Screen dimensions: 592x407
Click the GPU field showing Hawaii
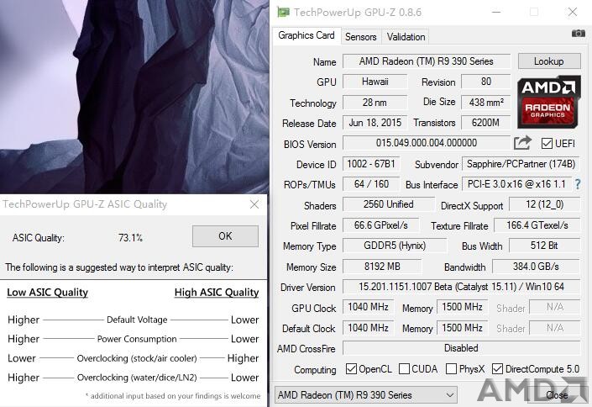[x=375, y=82]
